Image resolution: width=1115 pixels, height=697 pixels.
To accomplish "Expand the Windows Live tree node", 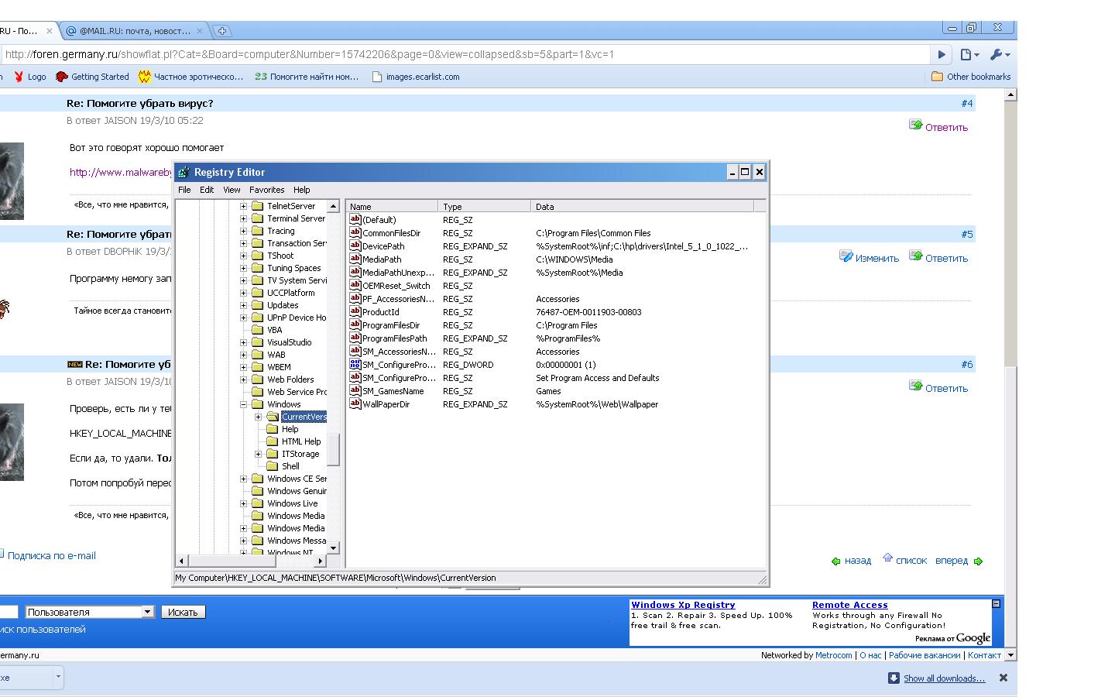I will coord(243,503).
